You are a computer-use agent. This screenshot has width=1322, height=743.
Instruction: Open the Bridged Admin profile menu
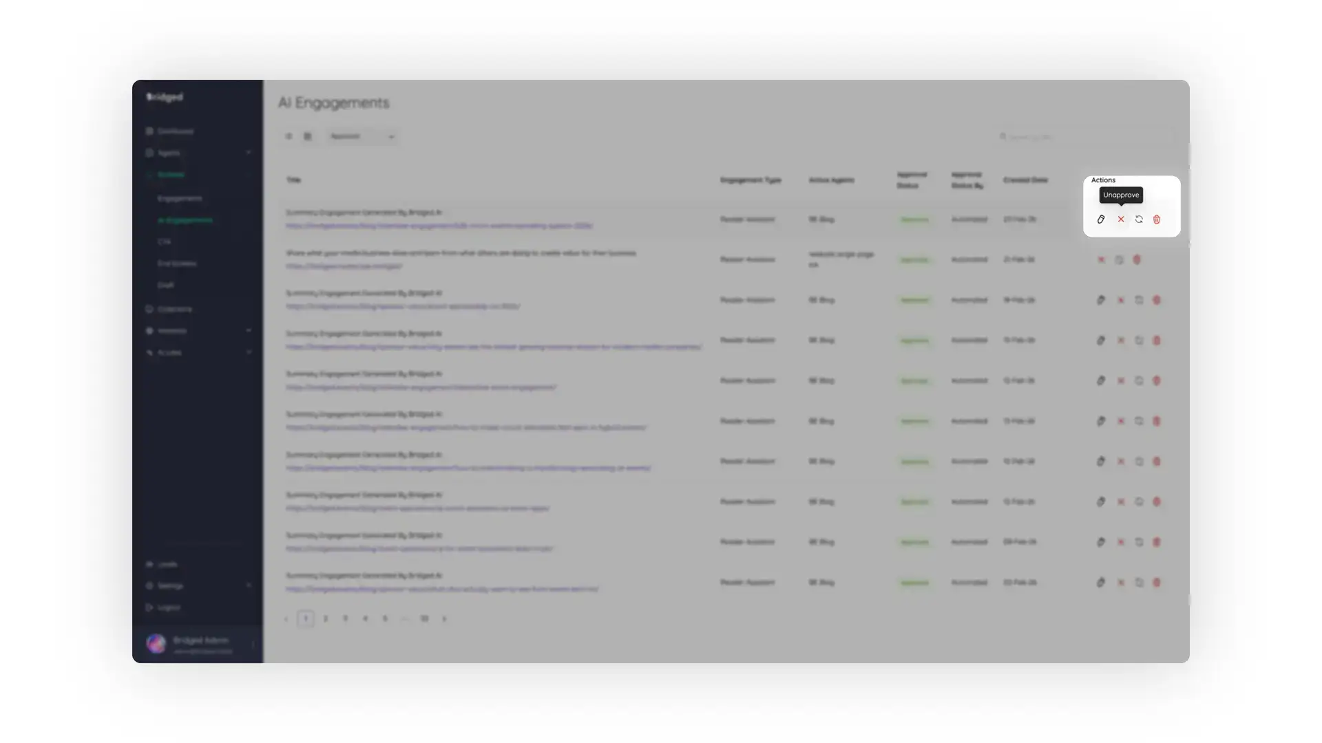click(198, 644)
